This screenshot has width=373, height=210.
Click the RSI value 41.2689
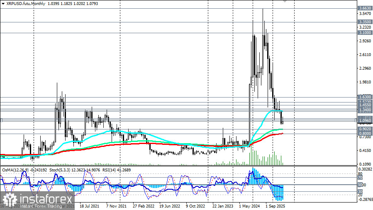point(124,170)
